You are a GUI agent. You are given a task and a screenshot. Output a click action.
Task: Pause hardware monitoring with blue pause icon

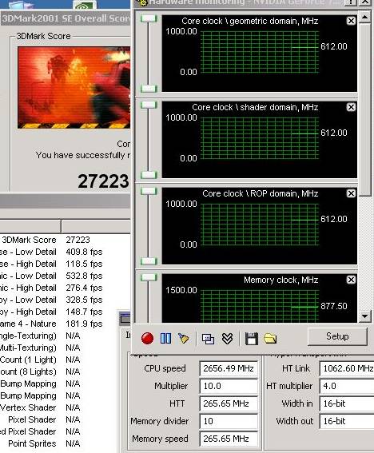click(165, 338)
